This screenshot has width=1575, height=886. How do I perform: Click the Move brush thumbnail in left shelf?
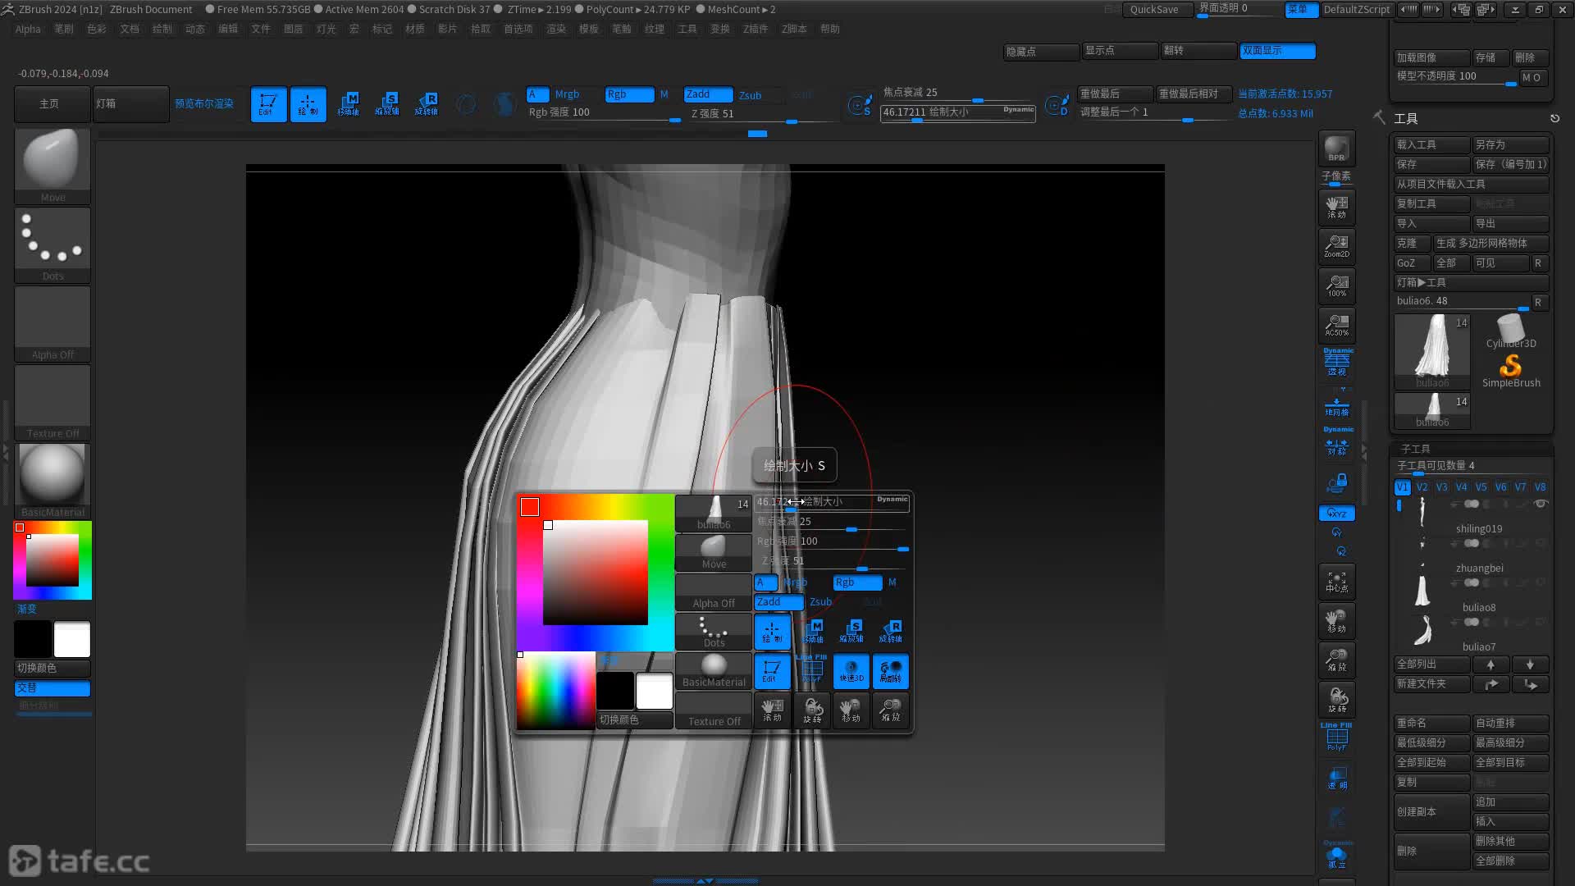pos(52,166)
